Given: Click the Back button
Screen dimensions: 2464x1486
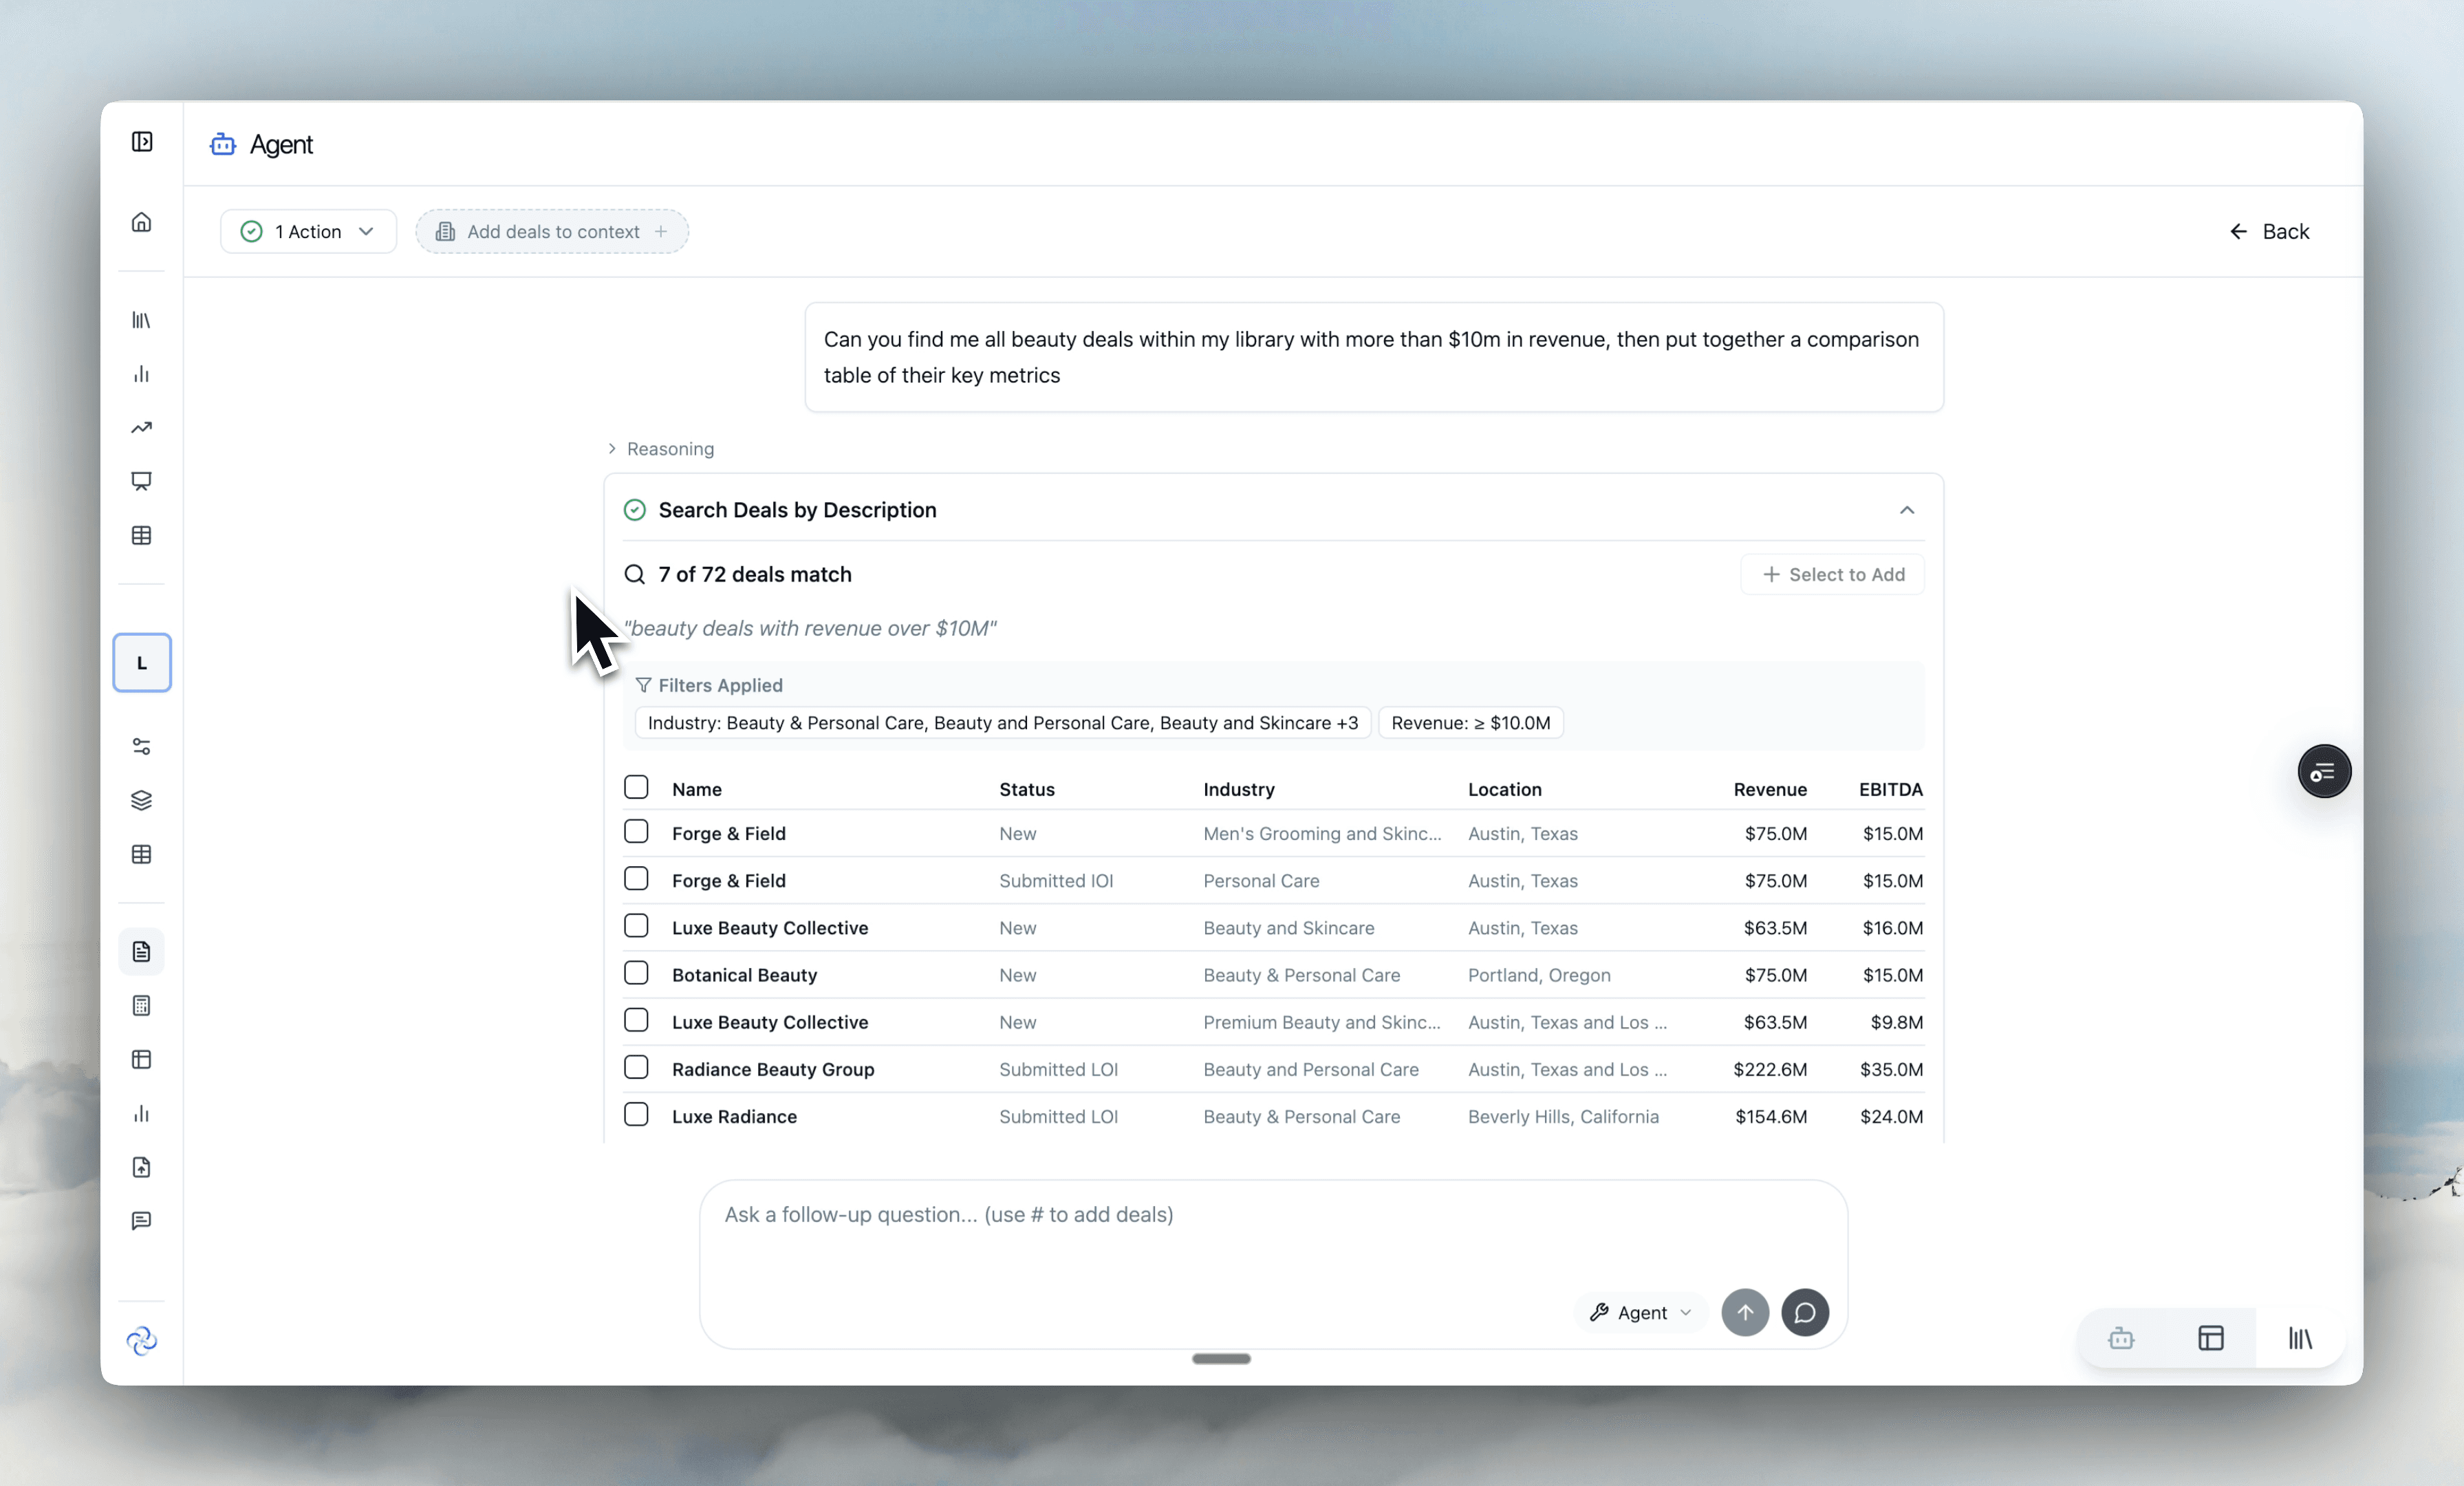Looking at the screenshot, I should coord(2269,231).
